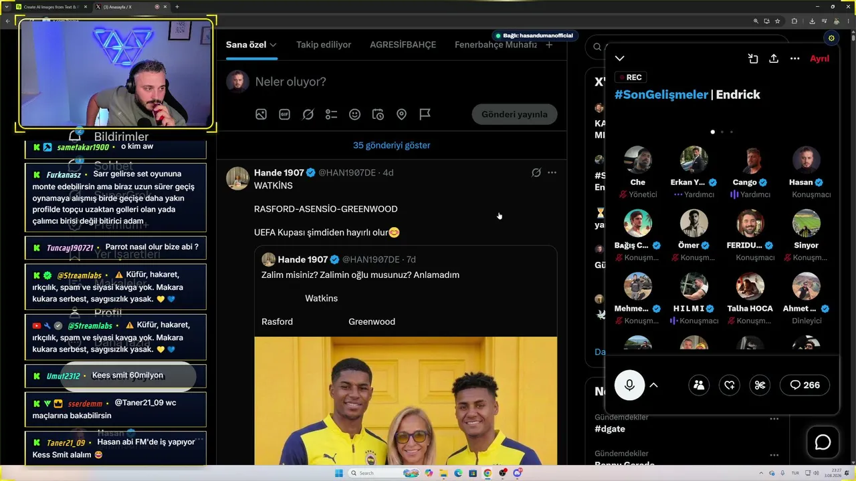This screenshot has width=856, height=481.
Task: Click the #dgate trending topic
Action: tap(610, 430)
